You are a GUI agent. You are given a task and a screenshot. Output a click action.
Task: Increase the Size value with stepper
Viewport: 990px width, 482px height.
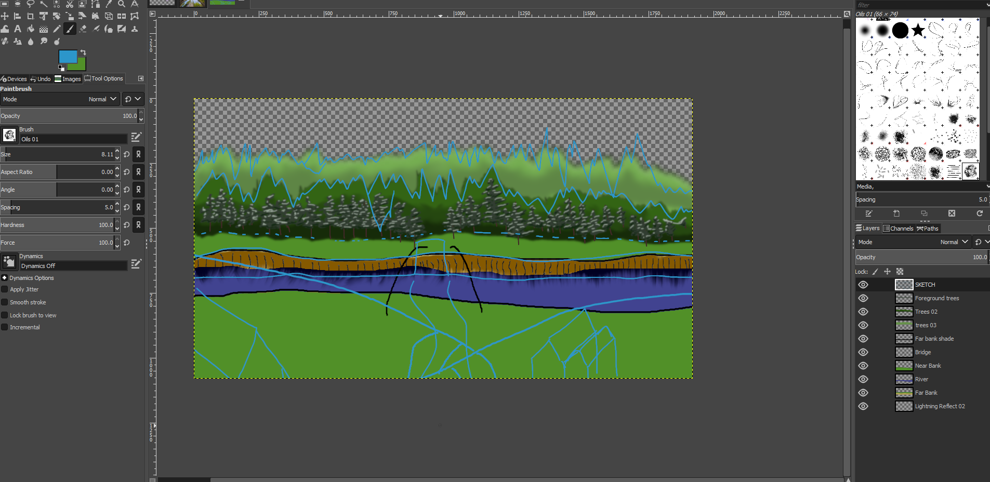point(117,151)
